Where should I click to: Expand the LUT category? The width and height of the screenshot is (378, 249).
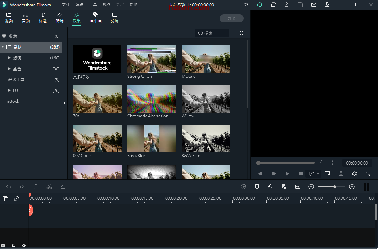coord(9,90)
